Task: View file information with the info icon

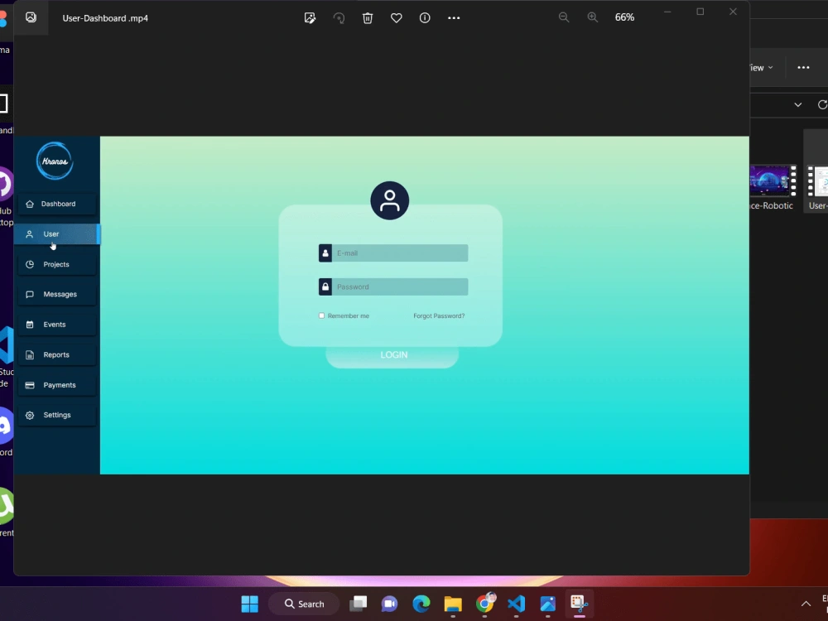Action: 425,17
